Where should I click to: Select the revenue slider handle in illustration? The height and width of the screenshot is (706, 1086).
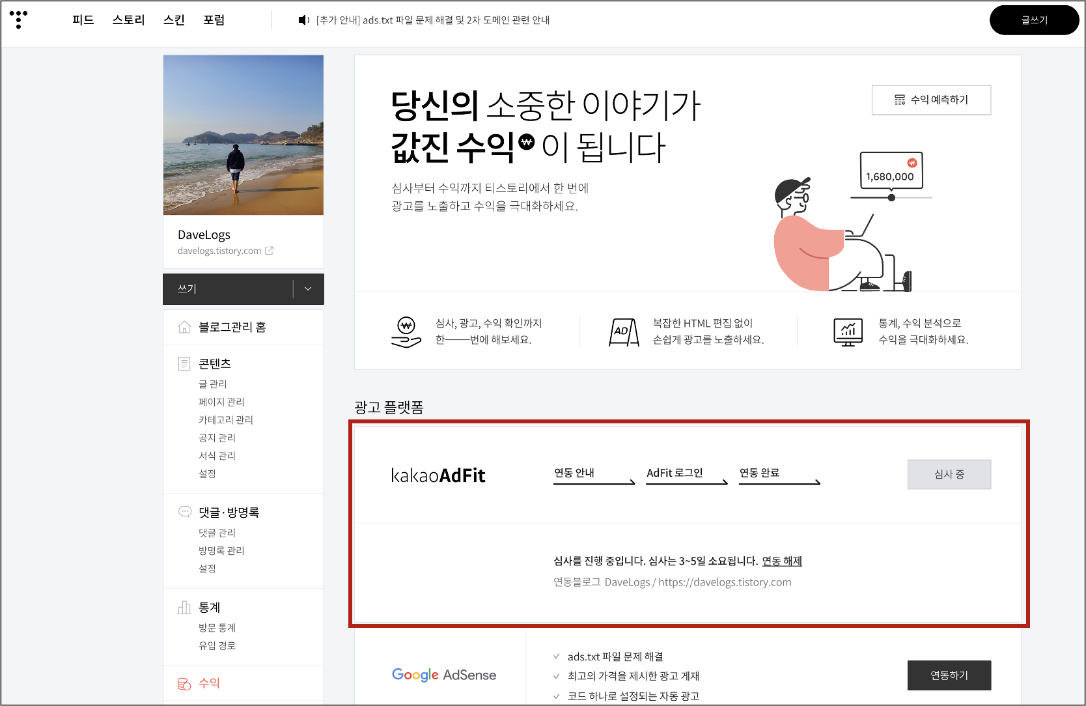point(891,197)
